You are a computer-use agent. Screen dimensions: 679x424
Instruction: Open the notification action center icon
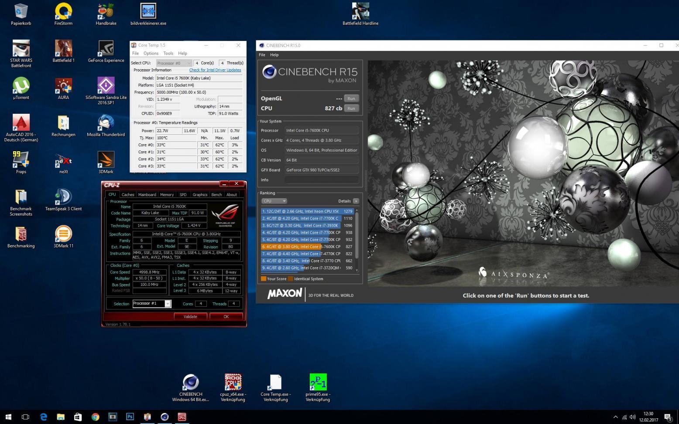click(668, 417)
